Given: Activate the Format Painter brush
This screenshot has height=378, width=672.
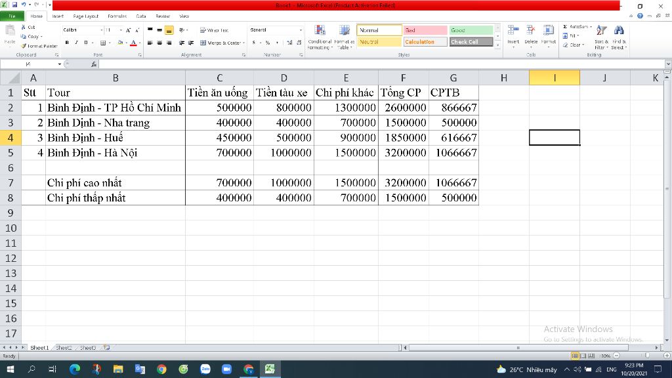Looking at the screenshot, I should 24,46.
